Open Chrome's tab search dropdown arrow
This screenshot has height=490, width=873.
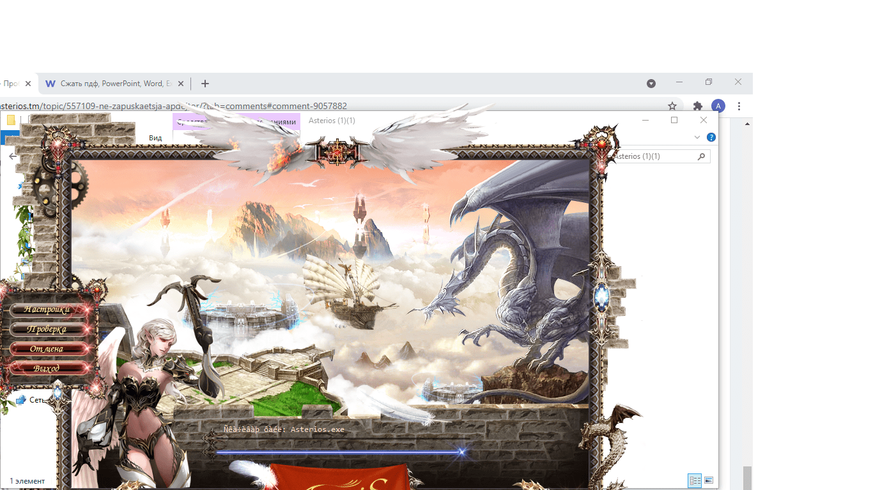coord(651,84)
